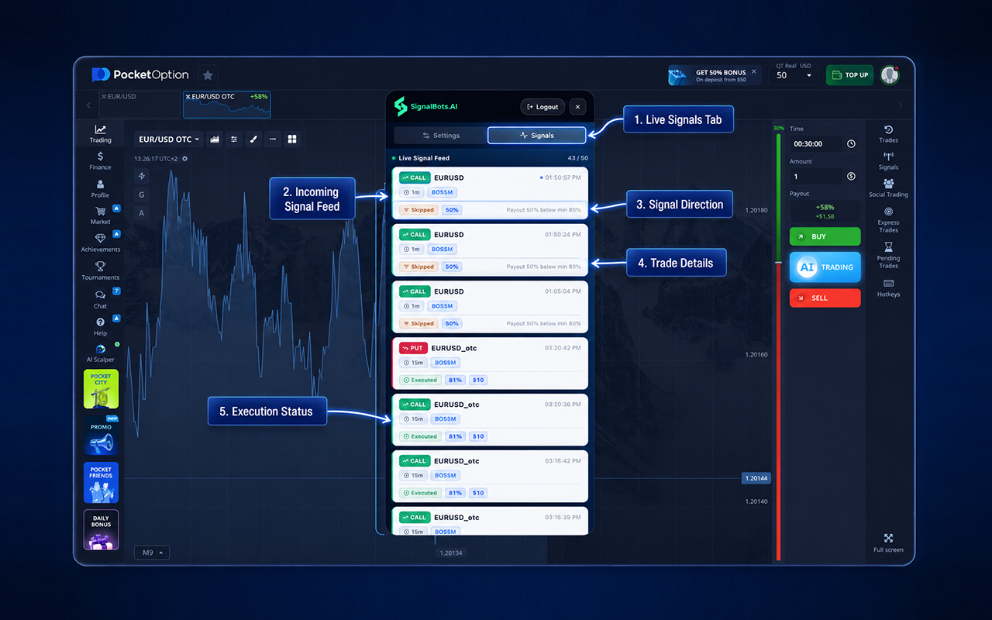This screenshot has height=620, width=992.
Task: Click the TOP UP button
Action: pos(849,75)
